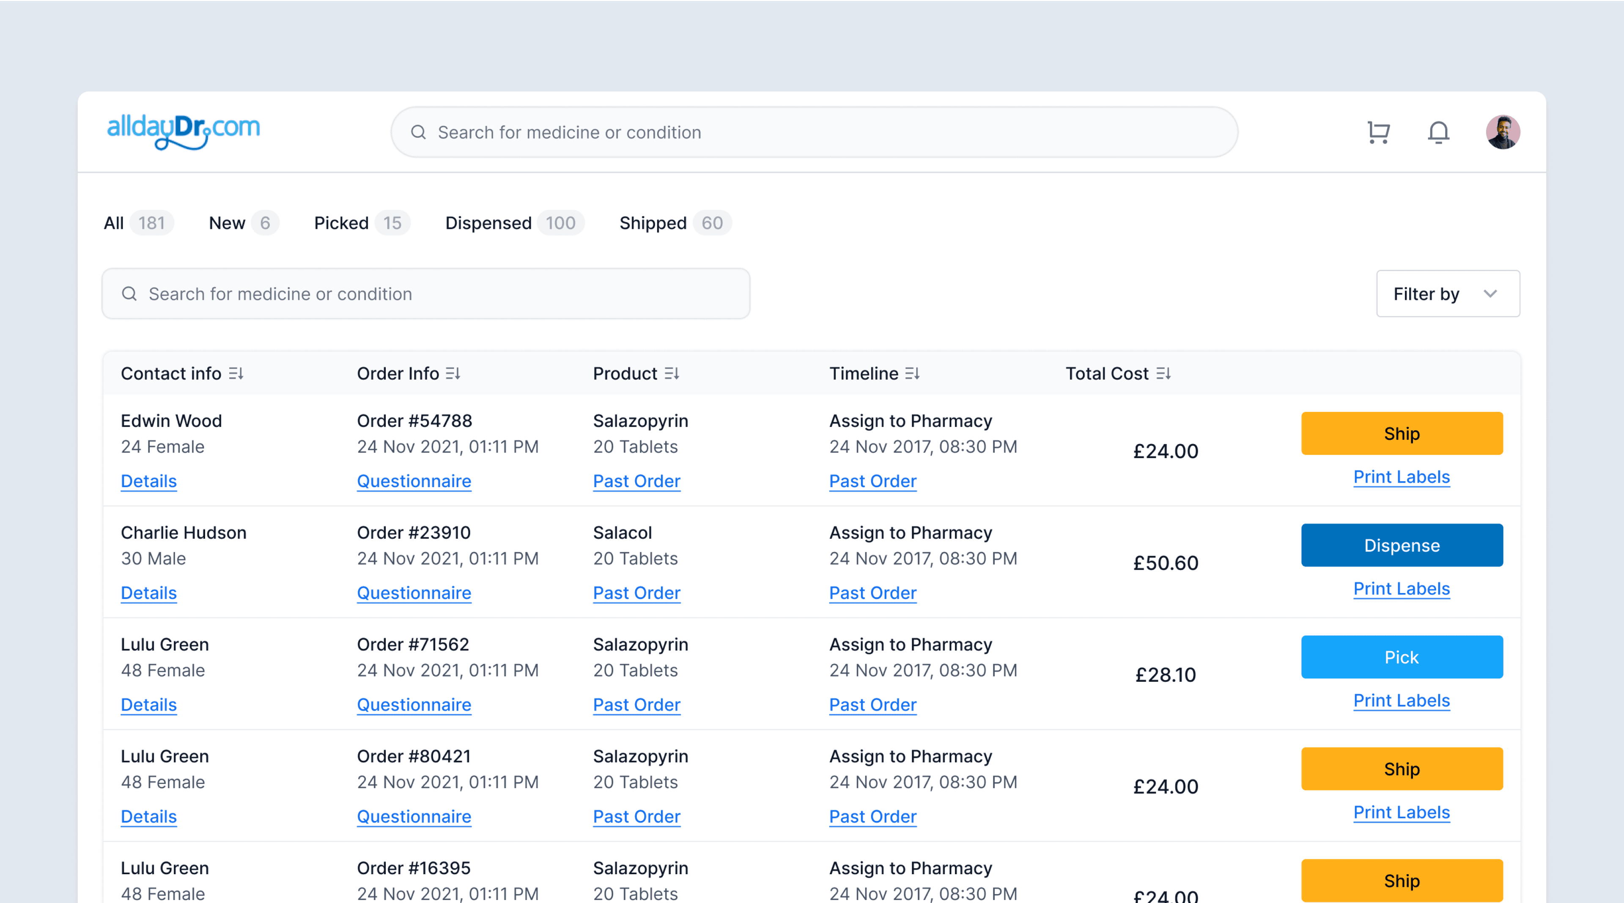Open Details for Lulu Green order #80421
The height and width of the screenshot is (903, 1624).
pyautogui.click(x=149, y=817)
